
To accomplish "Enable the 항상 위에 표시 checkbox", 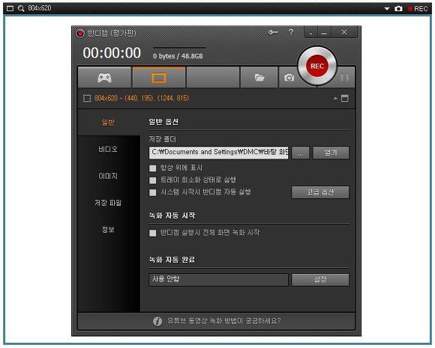I will pyautogui.click(x=152, y=168).
